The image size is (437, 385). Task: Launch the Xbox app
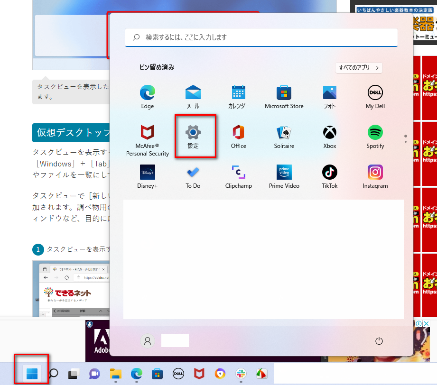(330, 137)
